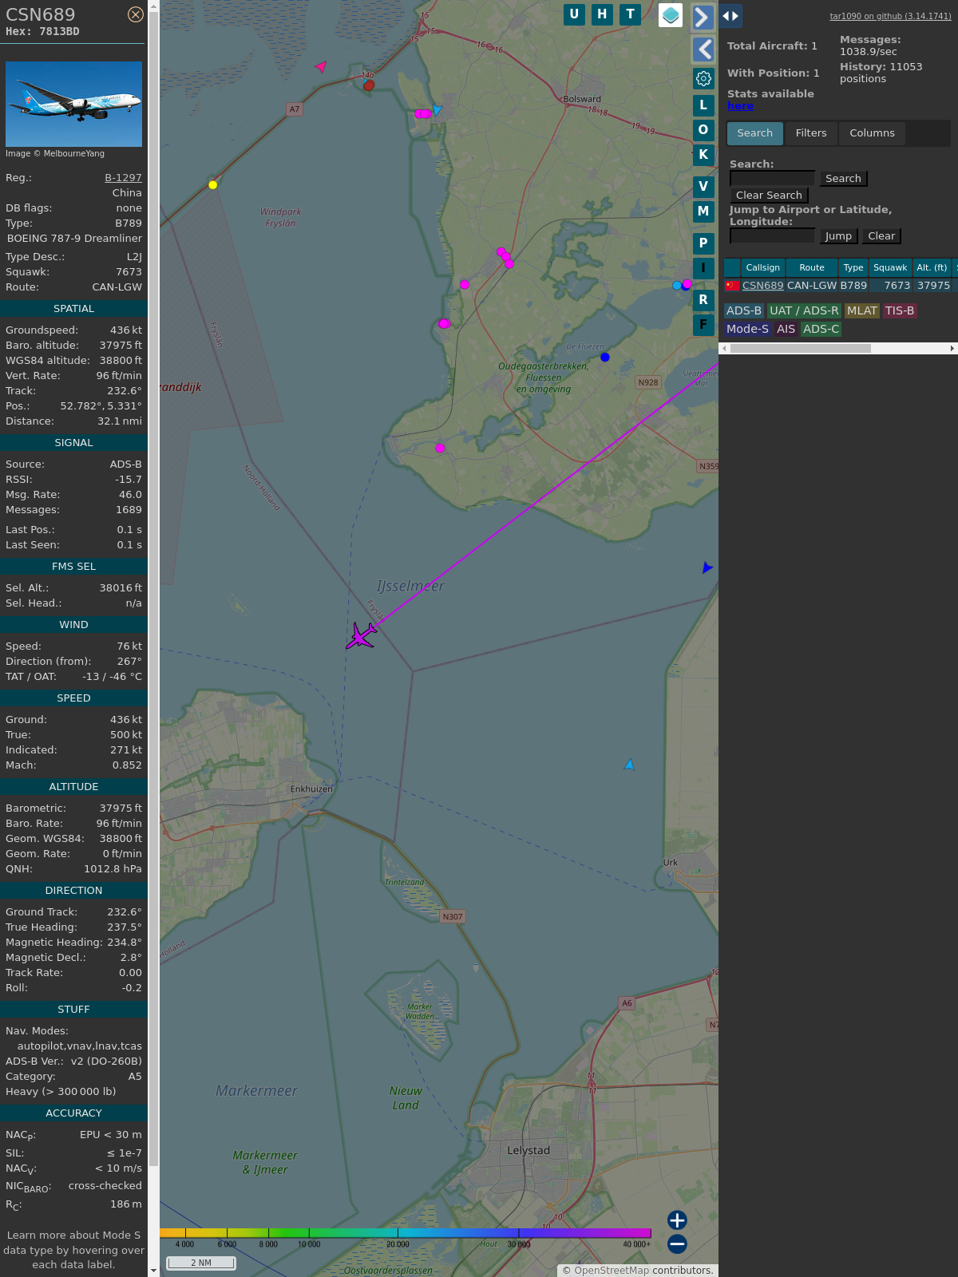Open the stats available here link
The image size is (958, 1277).
click(x=740, y=106)
